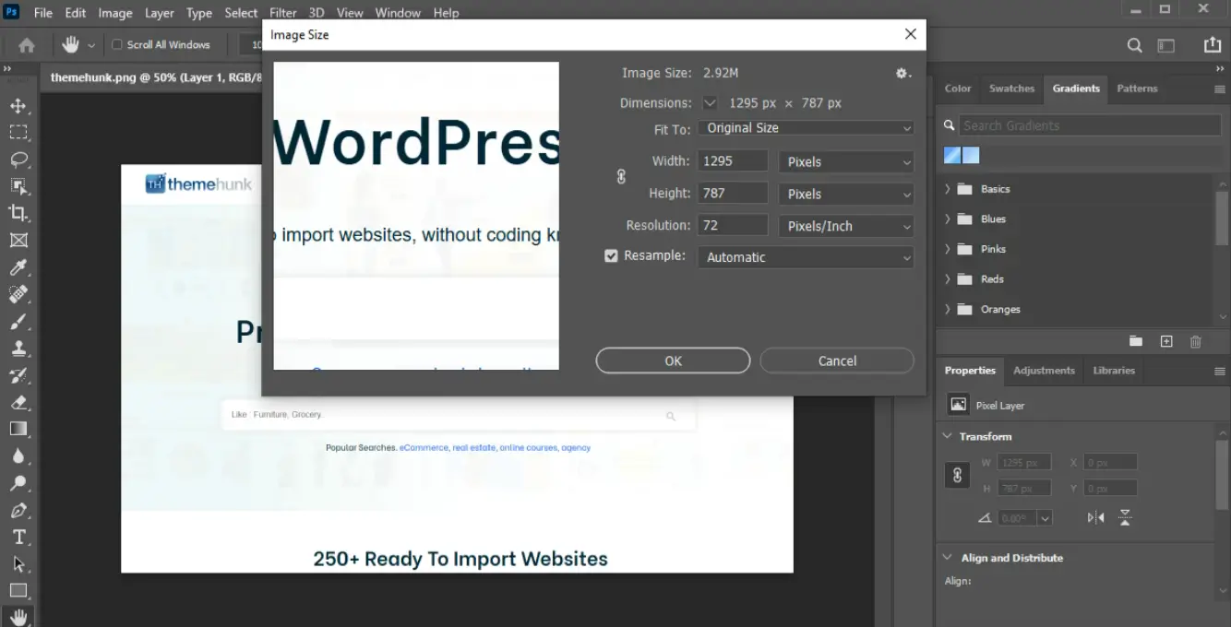Select the Move tool
The image size is (1231, 627).
tap(18, 106)
